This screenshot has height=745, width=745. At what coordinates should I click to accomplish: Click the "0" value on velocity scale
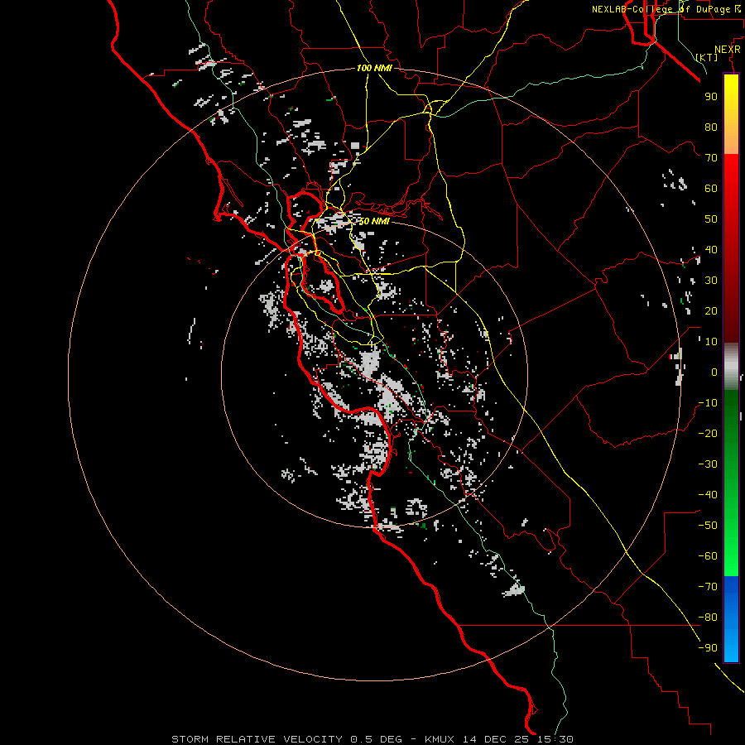[x=714, y=372]
